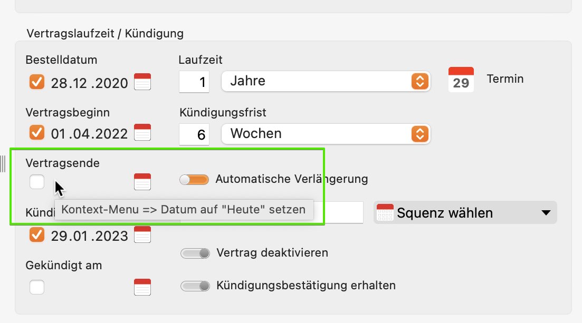Toggle the Vertrag deaktivieren switch

pyautogui.click(x=195, y=253)
